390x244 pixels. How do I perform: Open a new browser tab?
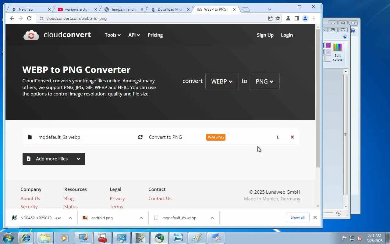[246, 9]
